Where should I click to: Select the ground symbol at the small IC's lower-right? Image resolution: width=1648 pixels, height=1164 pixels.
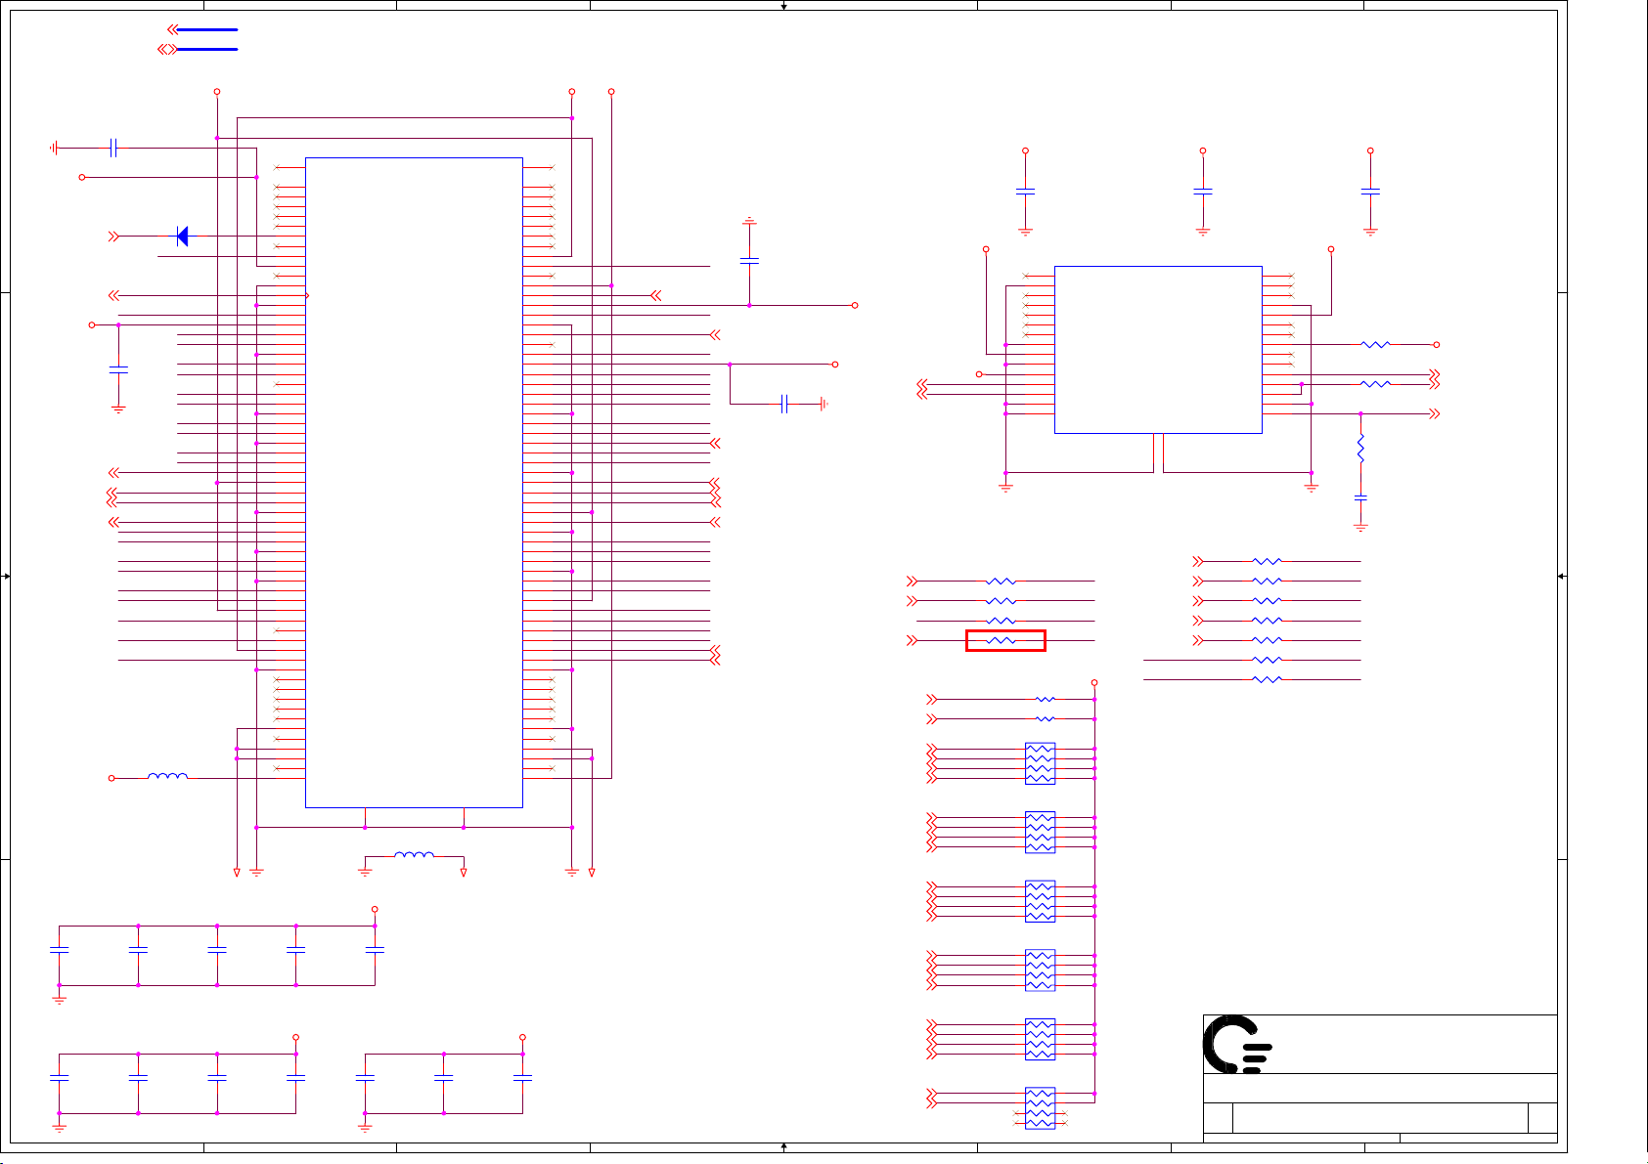tap(1311, 486)
